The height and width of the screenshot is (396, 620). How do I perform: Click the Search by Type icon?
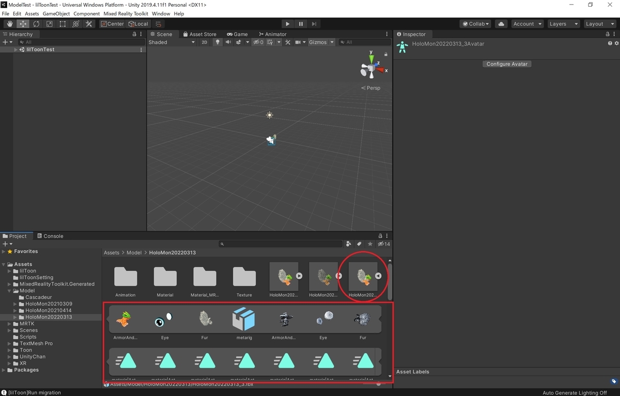(x=349, y=244)
